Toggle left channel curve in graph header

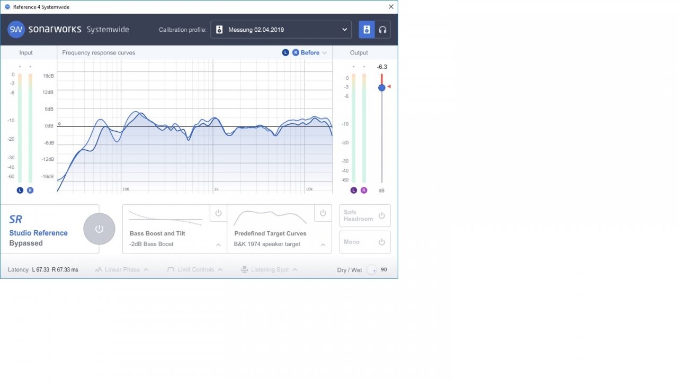click(x=286, y=53)
